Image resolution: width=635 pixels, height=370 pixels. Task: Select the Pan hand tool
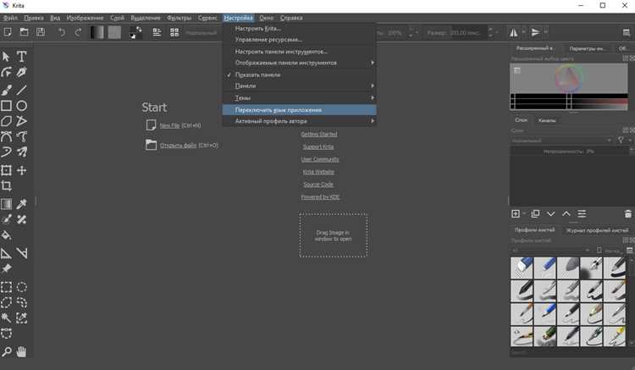21,351
